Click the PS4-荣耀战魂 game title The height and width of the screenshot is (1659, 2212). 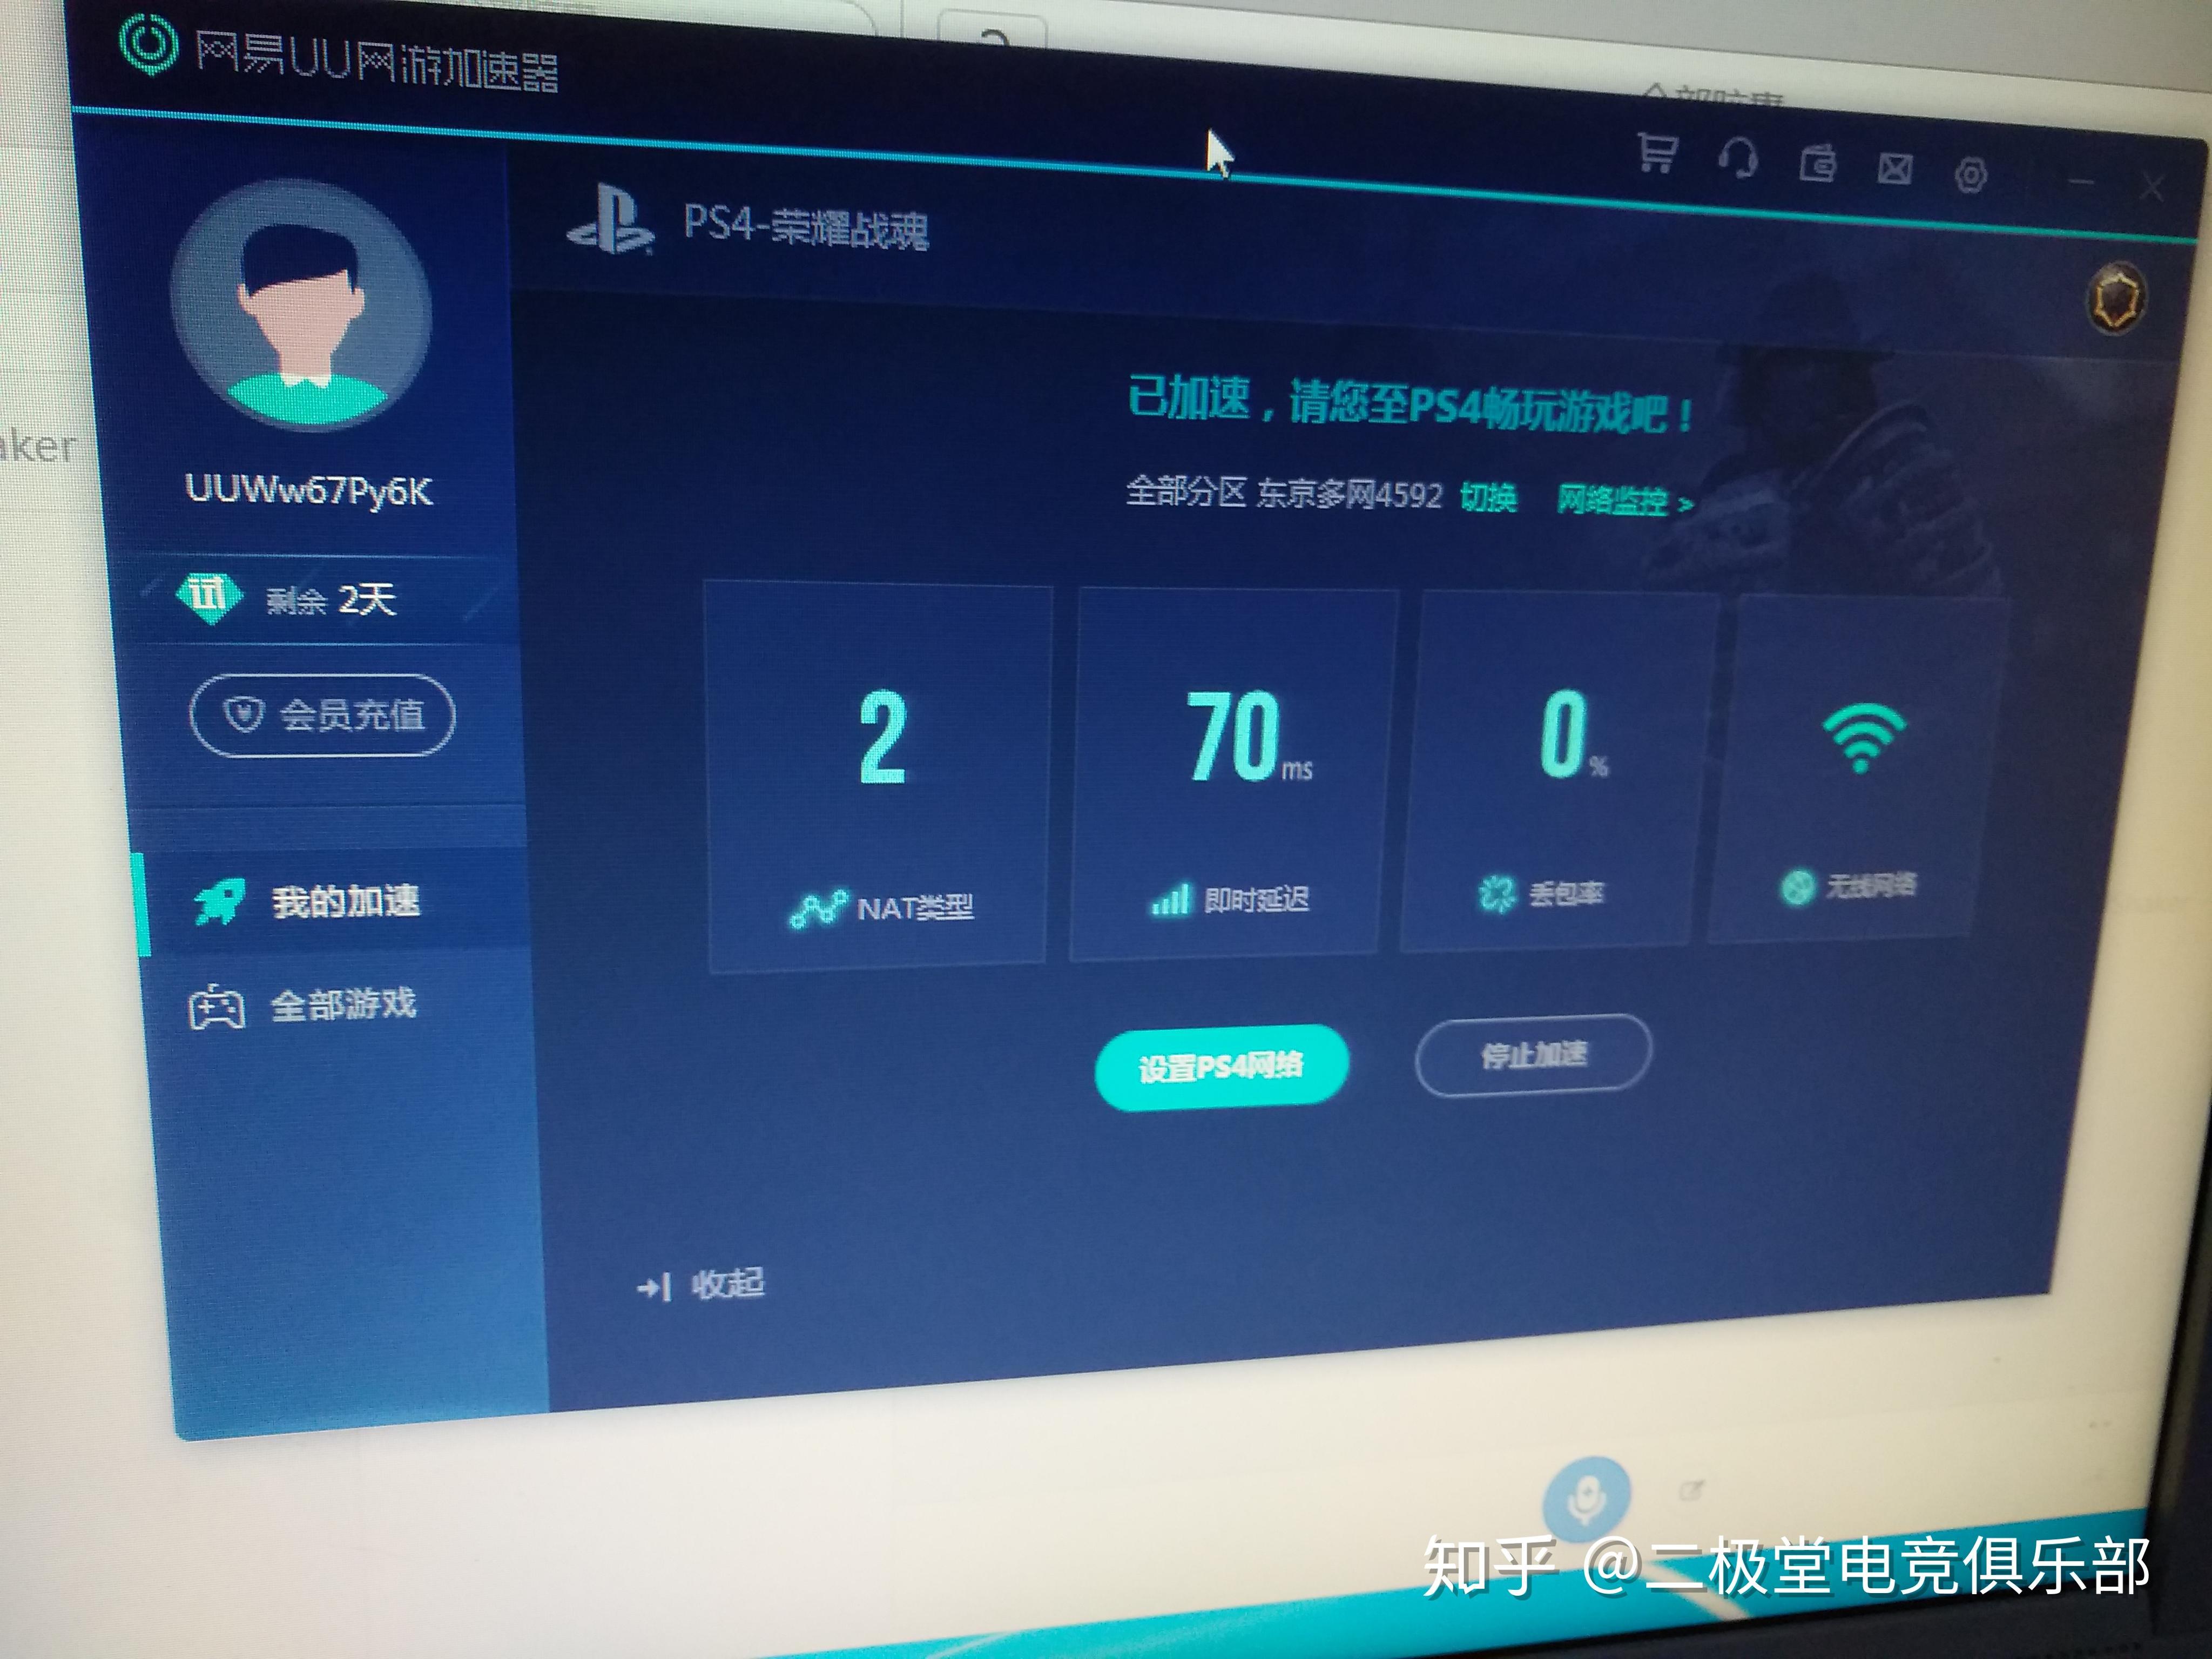pyautogui.click(x=806, y=226)
